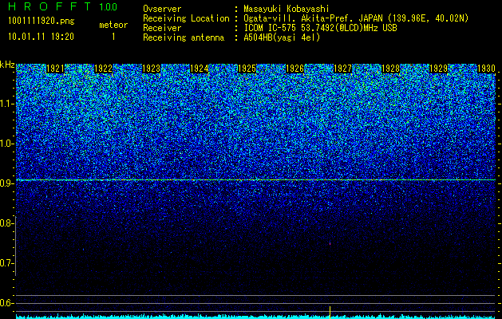This screenshot has width=502, height=319.
Task: Click the observer name Masayuki Kobayashi
Action: [x=287, y=9]
